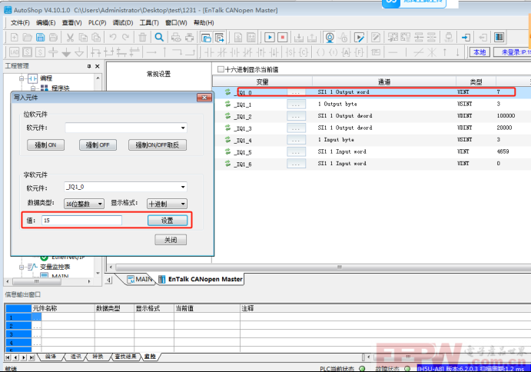Screen dimensions: 531x372
Task: Toggle the Monitor mode webcam icon
Action: click(330, 37)
